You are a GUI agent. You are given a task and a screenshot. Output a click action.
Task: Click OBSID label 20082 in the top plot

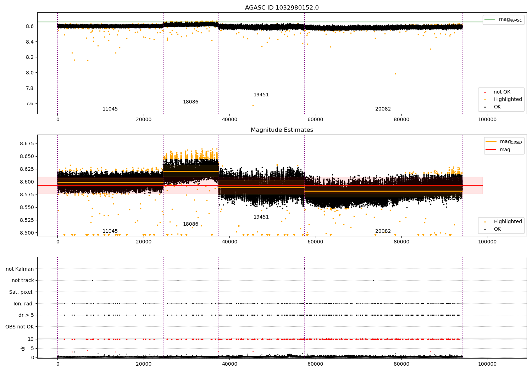pyautogui.click(x=383, y=109)
